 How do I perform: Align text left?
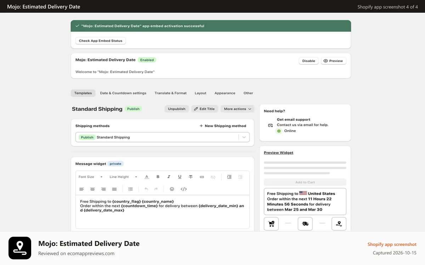tap(81, 189)
